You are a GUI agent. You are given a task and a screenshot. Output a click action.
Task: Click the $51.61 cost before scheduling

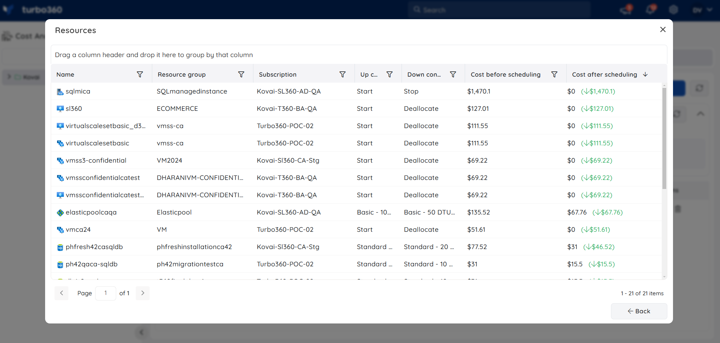[x=476, y=230]
